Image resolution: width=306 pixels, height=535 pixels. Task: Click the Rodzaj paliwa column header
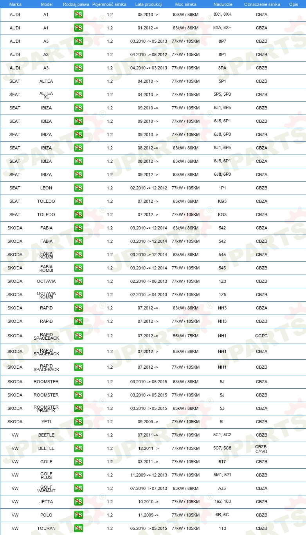[76, 4]
